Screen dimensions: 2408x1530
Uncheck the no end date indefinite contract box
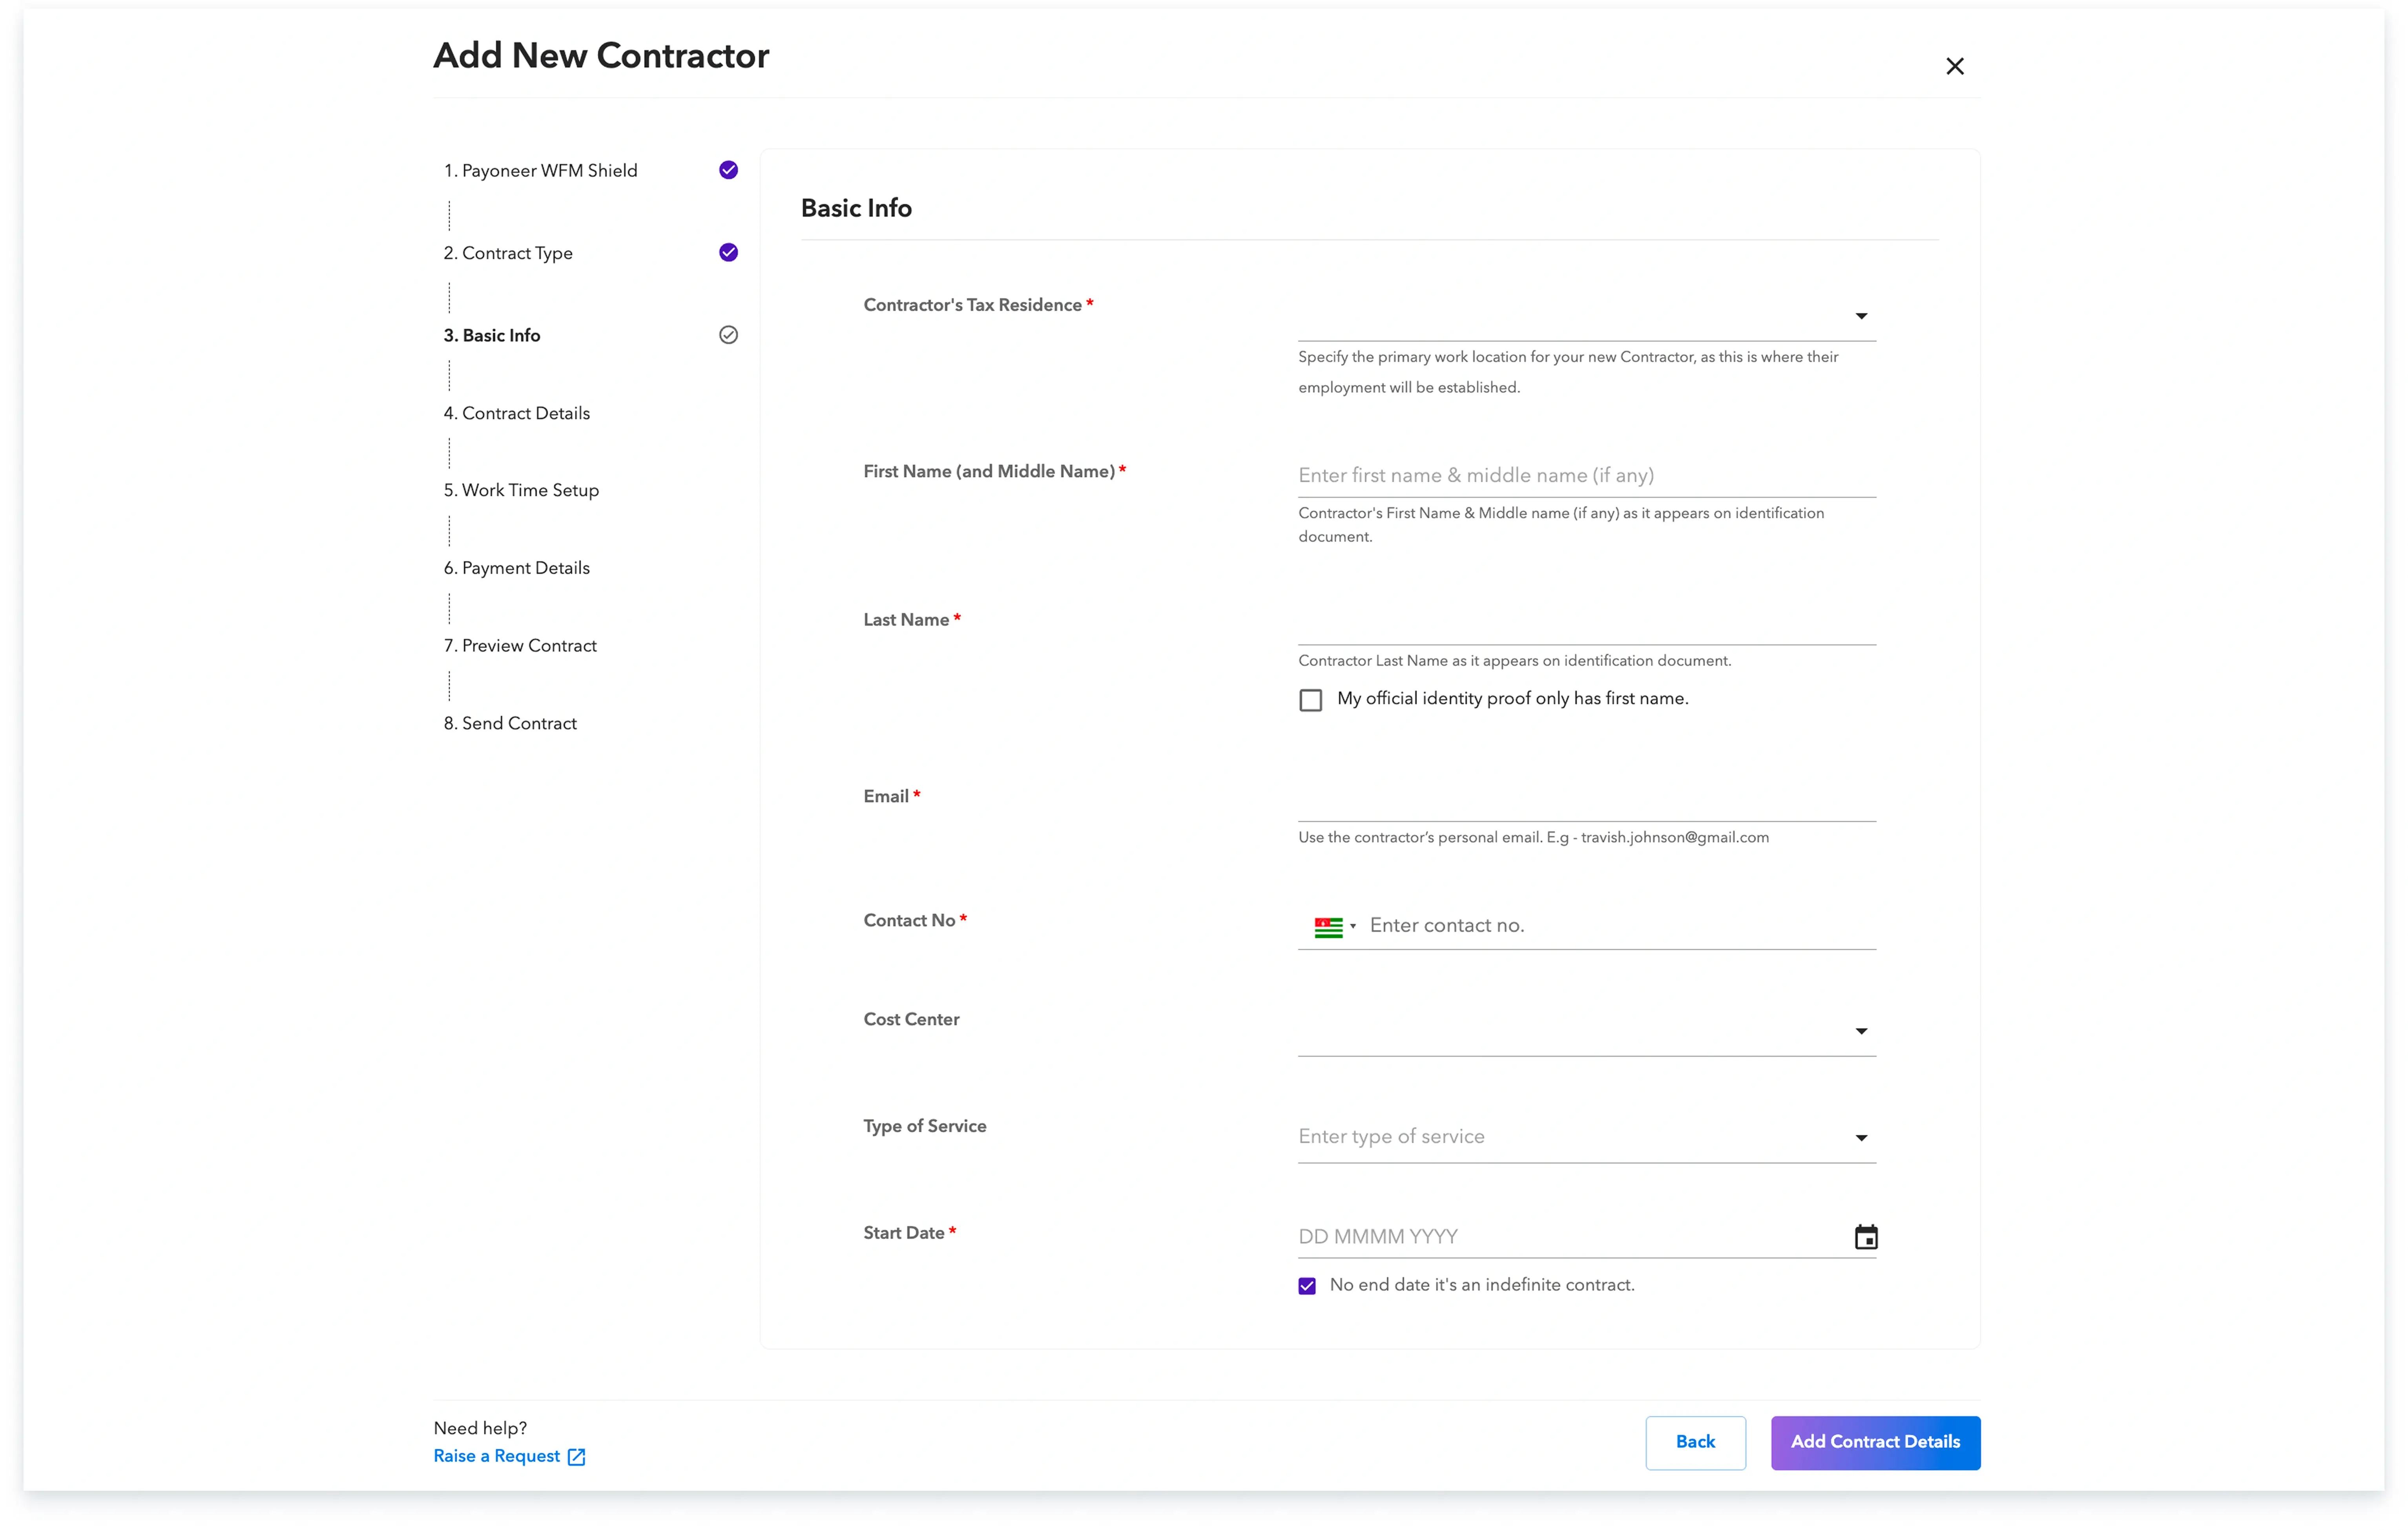(x=1307, y=1286)
